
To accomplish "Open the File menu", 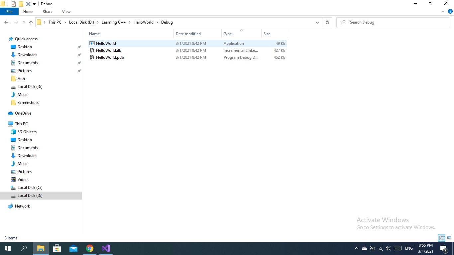I will [9, 12].
